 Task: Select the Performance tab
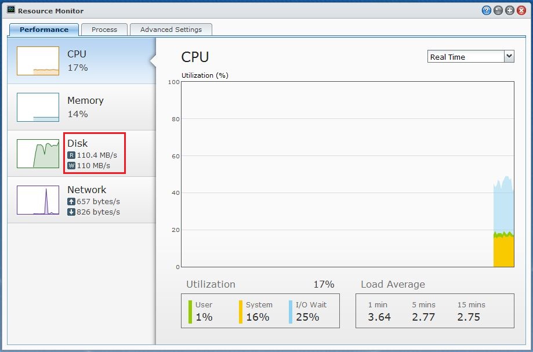(x=43, y=30)
